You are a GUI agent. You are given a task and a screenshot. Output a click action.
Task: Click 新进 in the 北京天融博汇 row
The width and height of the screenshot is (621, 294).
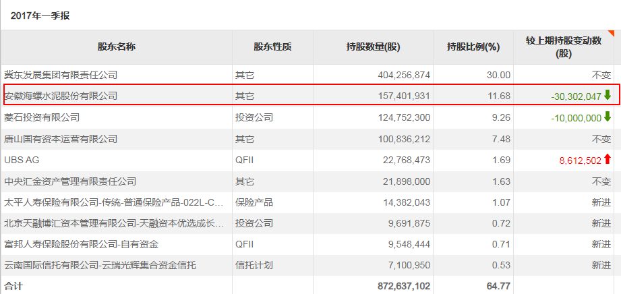(x=601, y=223)
